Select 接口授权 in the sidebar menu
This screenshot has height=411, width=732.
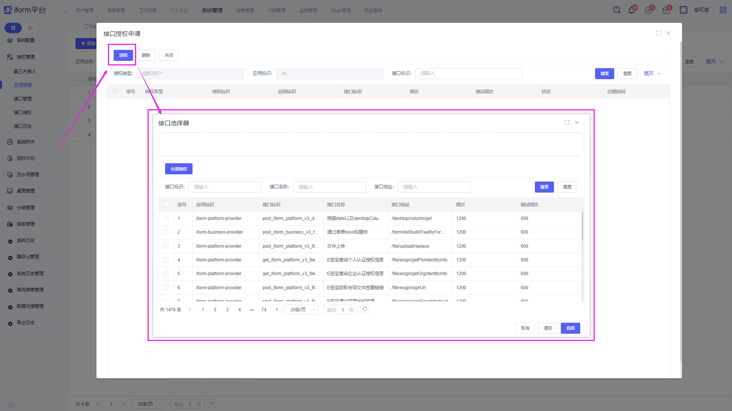point(23,112)
